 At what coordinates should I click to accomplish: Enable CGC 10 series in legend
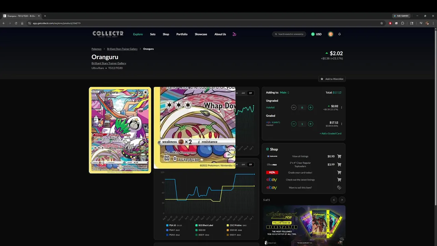pos(234,230)
